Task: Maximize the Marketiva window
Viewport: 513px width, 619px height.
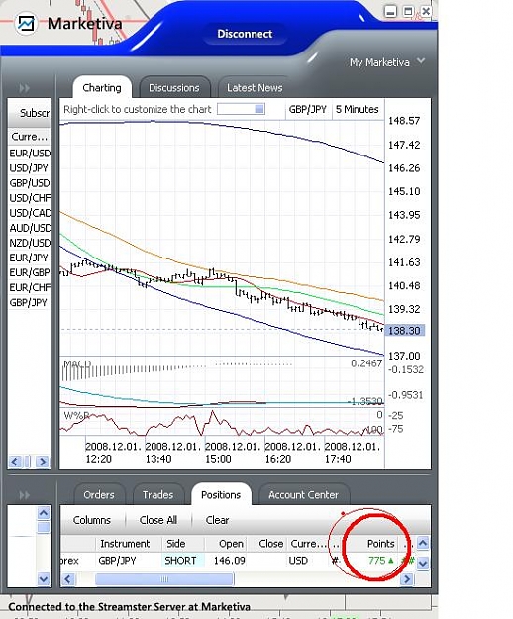Action: pyautogui.click(x=408, y=12)
